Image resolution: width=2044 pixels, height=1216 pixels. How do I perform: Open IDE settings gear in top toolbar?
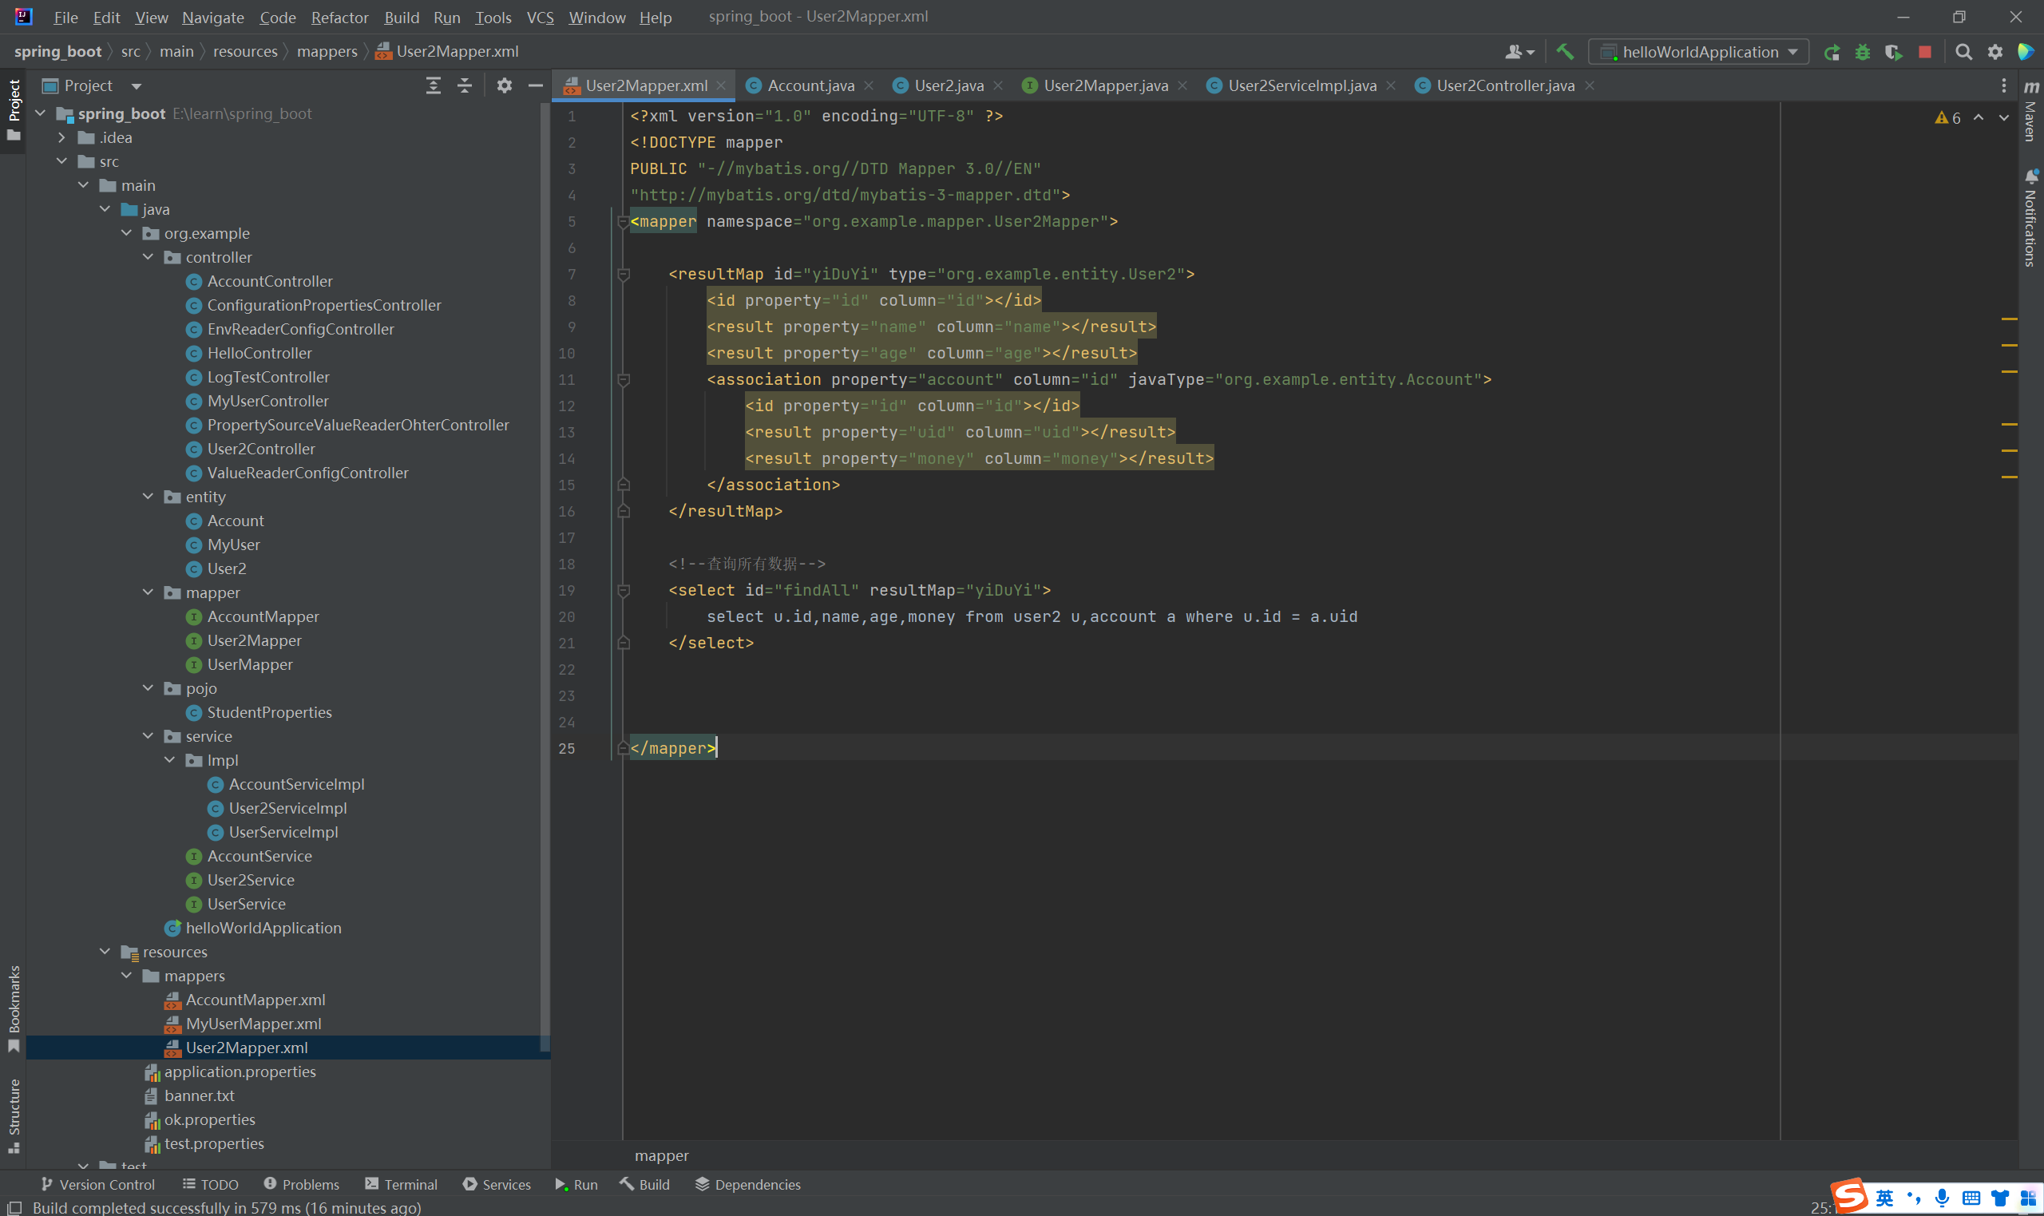click(1994, 52)
